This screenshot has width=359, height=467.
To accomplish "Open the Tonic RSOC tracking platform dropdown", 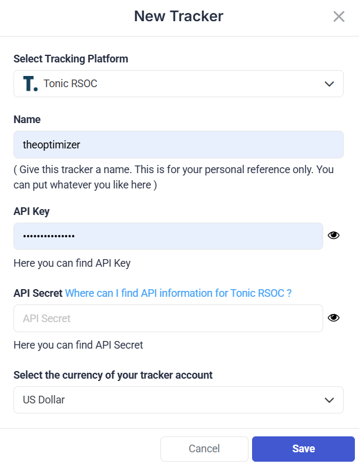I will click(179, 84).
